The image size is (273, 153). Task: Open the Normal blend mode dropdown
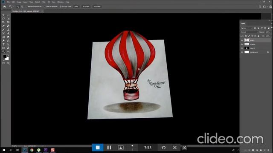249,32
